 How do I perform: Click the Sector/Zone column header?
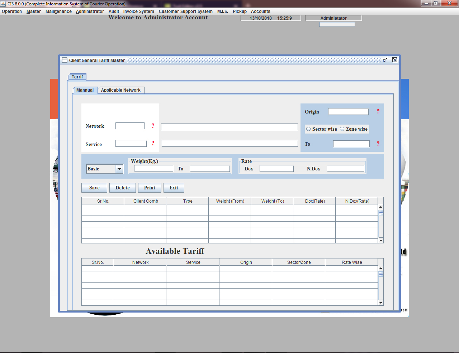299,262
